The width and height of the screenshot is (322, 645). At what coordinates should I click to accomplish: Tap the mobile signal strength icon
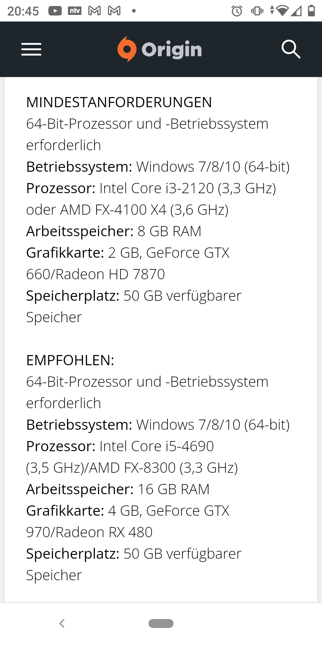[x=296, y=11]
